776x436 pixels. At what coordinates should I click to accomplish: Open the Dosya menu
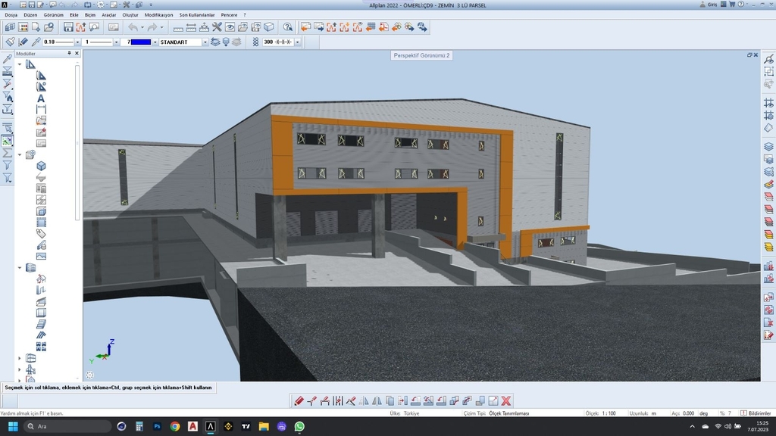tap(11, 14)
